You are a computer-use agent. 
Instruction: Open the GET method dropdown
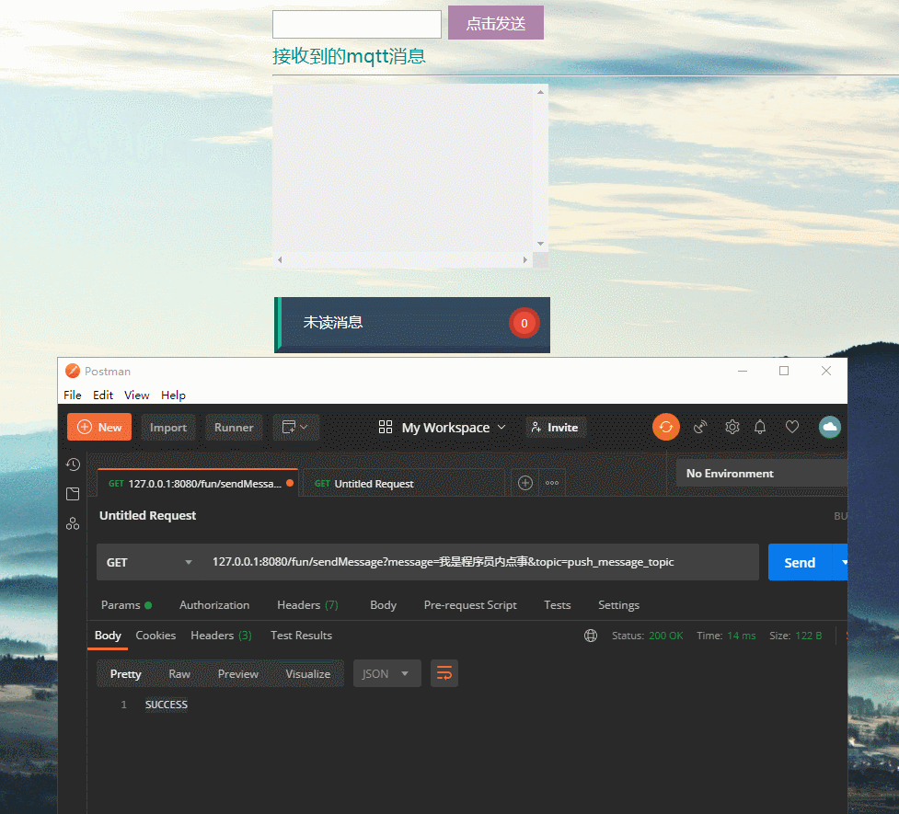pos(149,562)
